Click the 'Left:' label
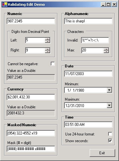119x161 pixels. click(x=14, y=40)
